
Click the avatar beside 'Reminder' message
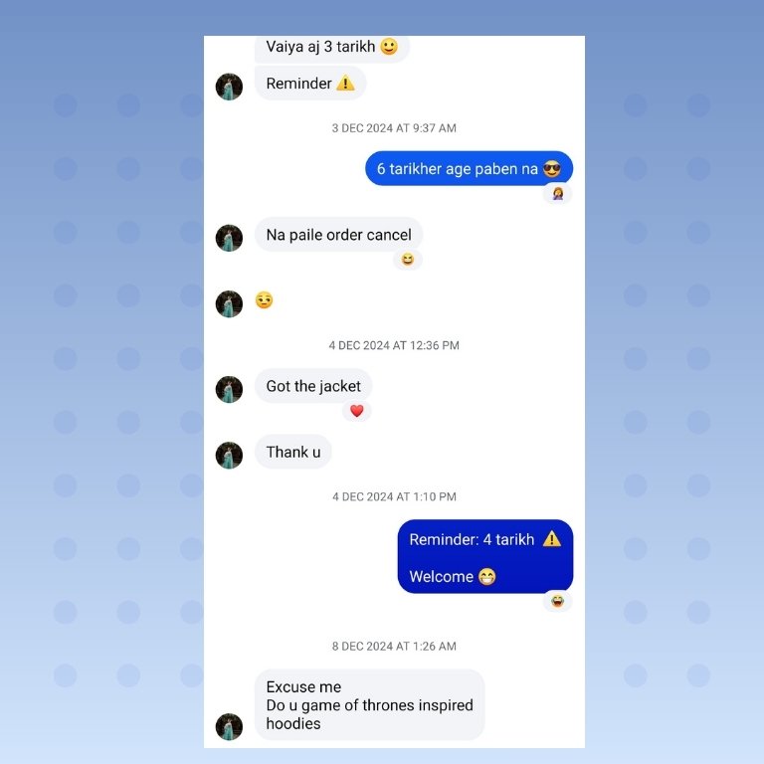229,87
